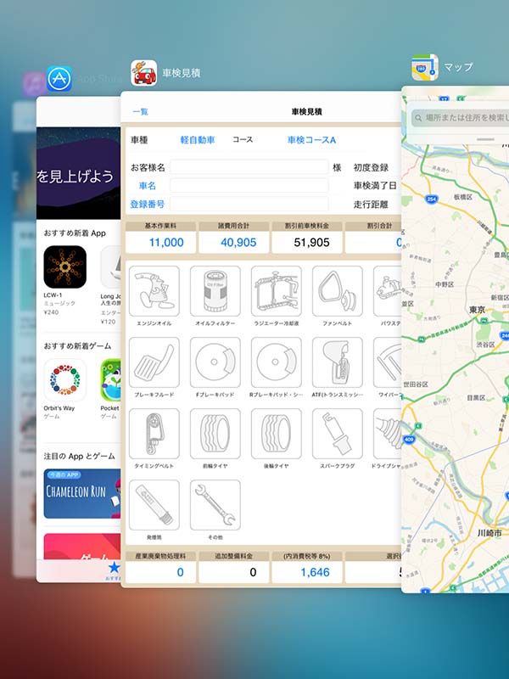Open the 車検コースA course selector
The image size is (509, 679).
click(x=311, y=139)
